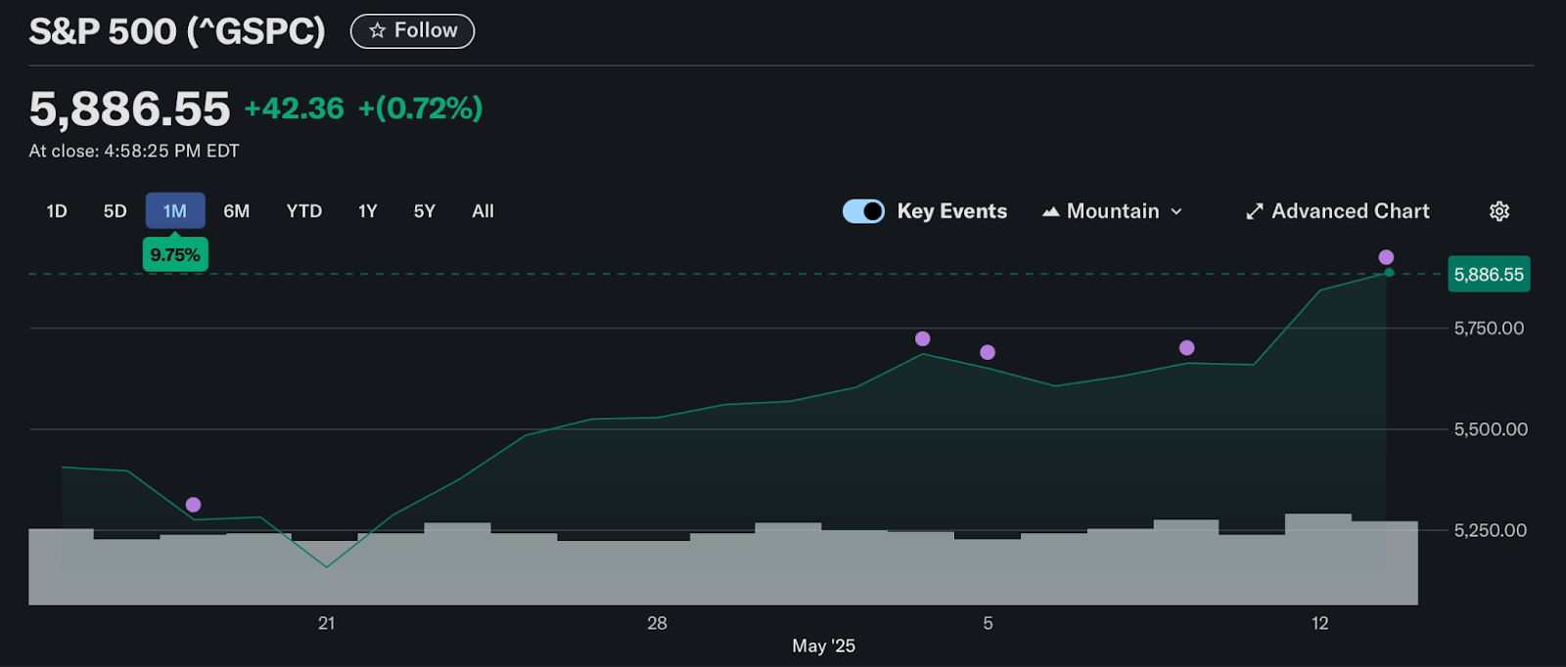The height and width of the screenshot is (667, 1566).
Task: Choose the All time range
Action: [x=483, y=211]
